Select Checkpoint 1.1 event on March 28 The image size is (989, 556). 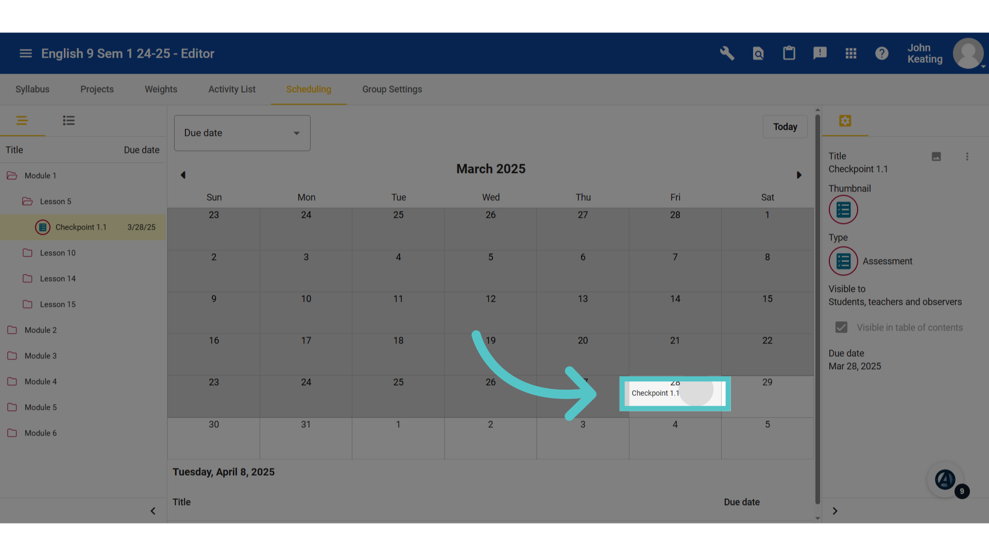[x=655, y=393]
